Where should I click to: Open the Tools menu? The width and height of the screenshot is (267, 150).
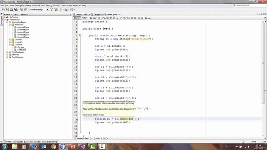click(69, 5)
